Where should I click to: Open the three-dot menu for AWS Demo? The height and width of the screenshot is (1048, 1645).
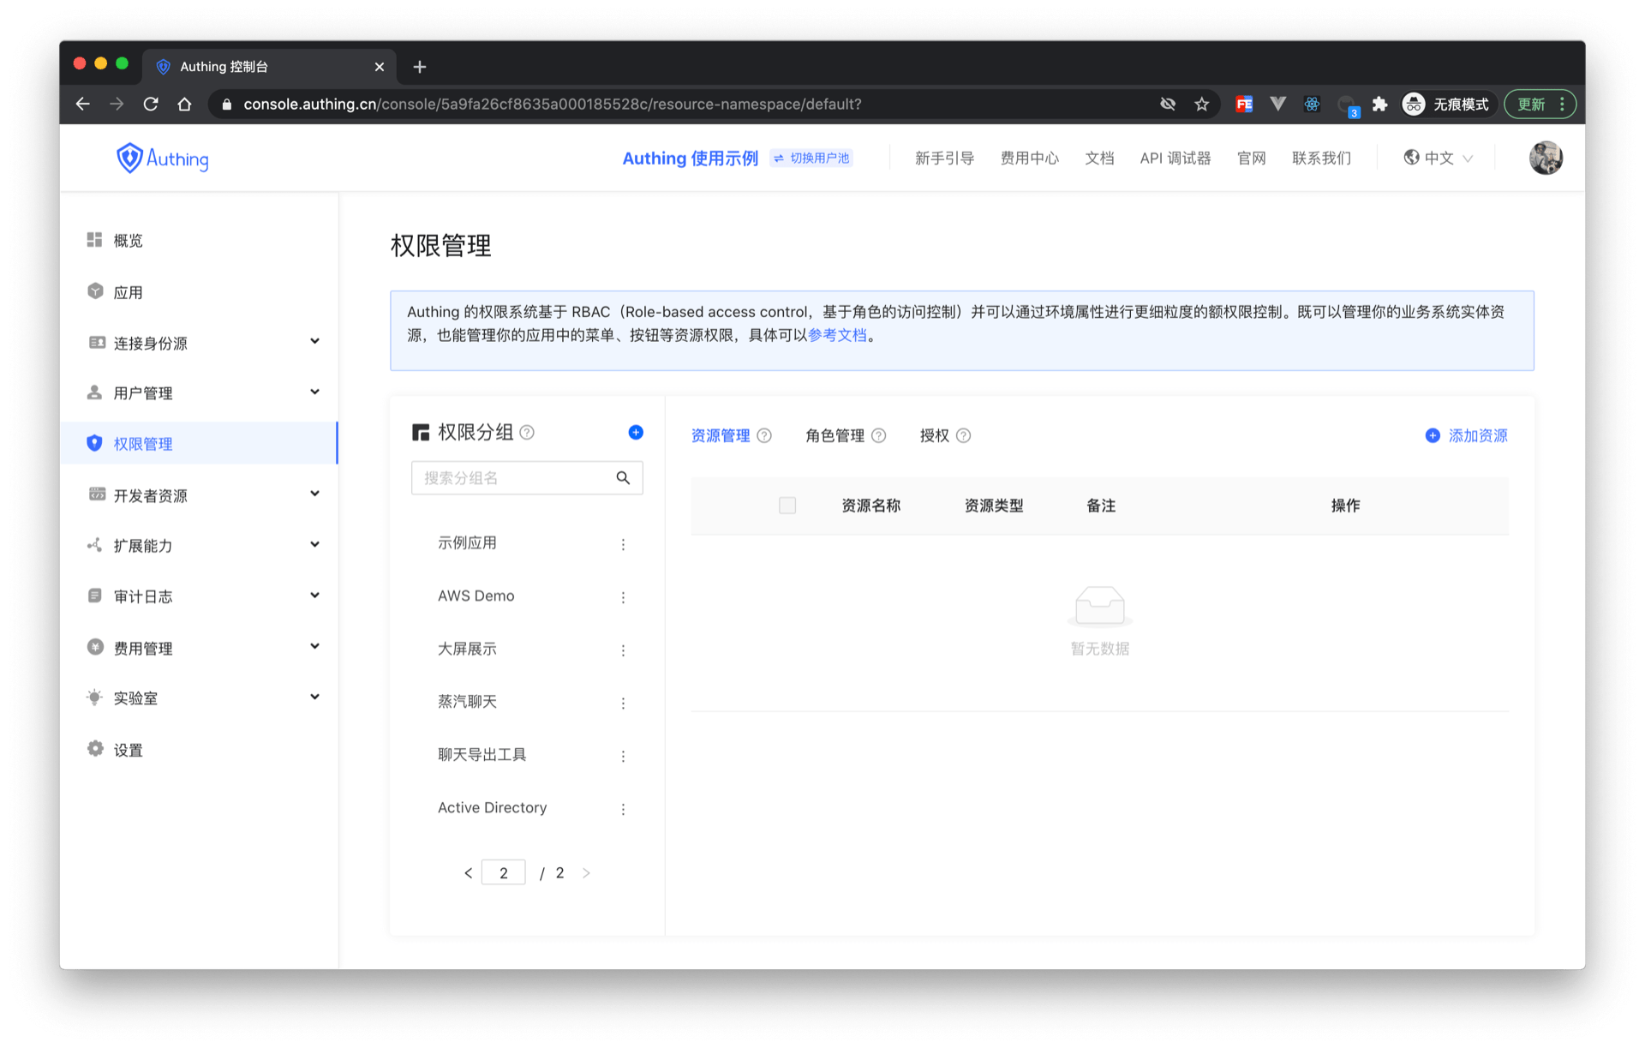tap(623, 597)
